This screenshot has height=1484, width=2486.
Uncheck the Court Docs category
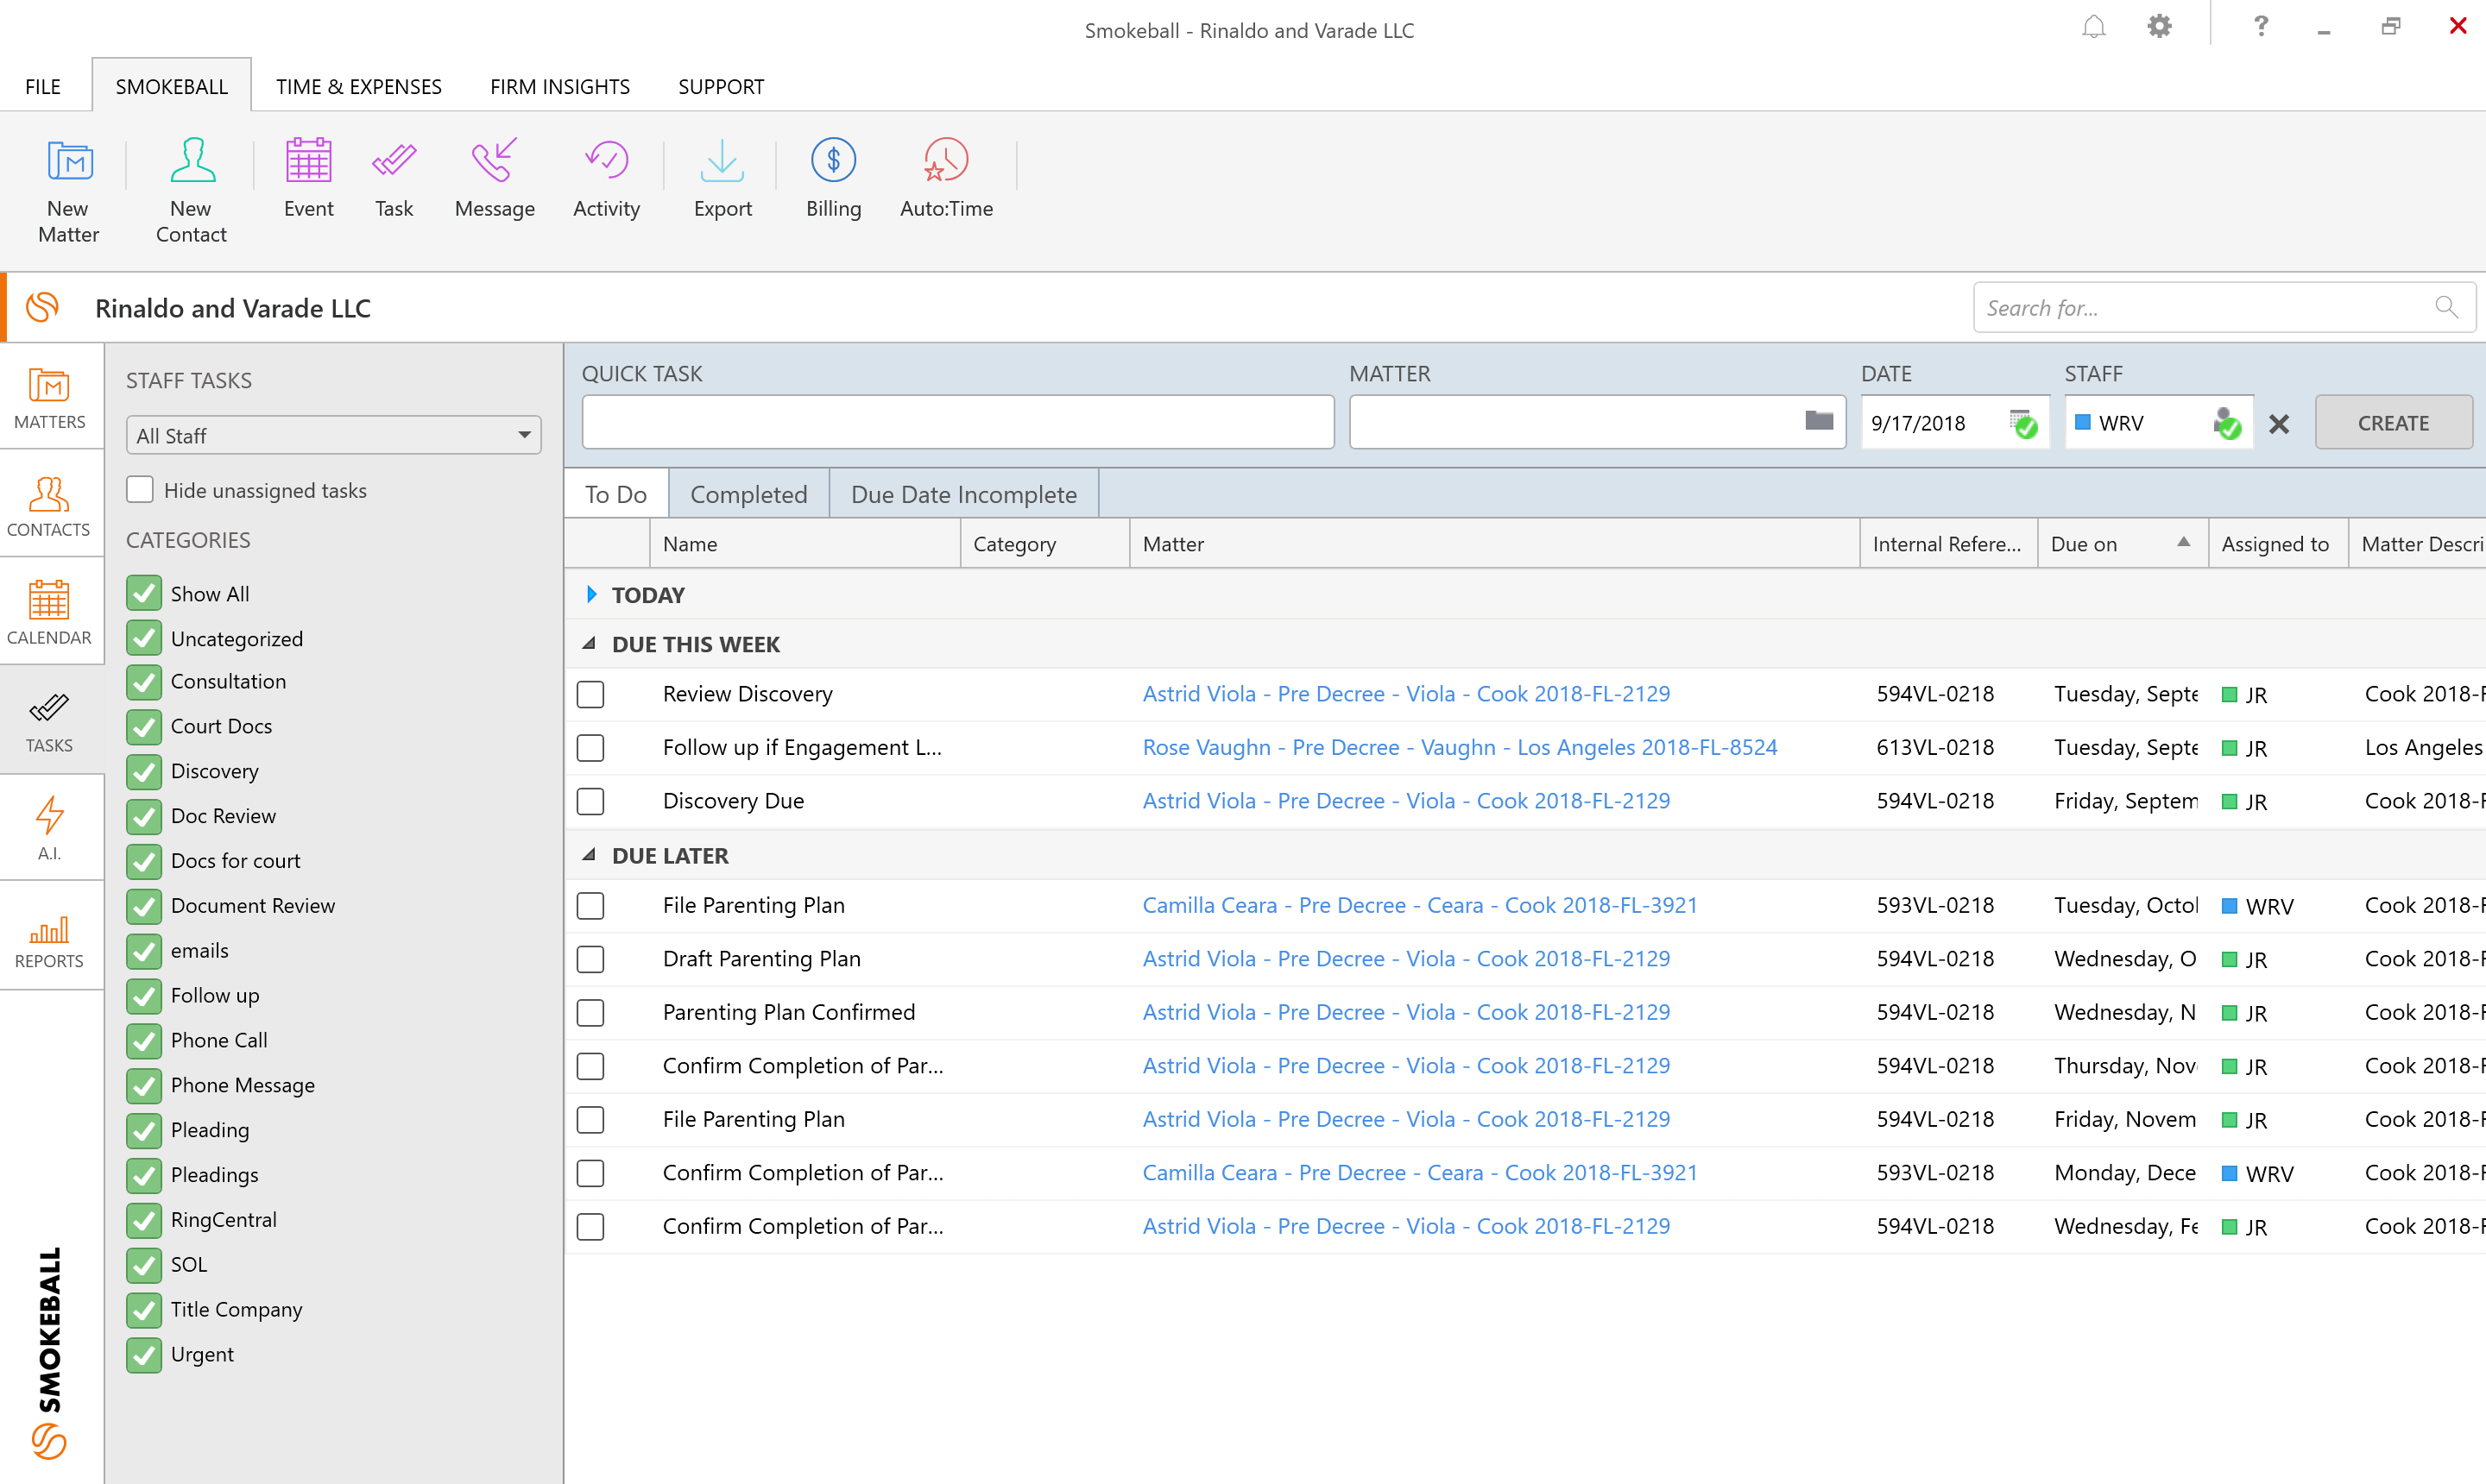pos(144,726)
